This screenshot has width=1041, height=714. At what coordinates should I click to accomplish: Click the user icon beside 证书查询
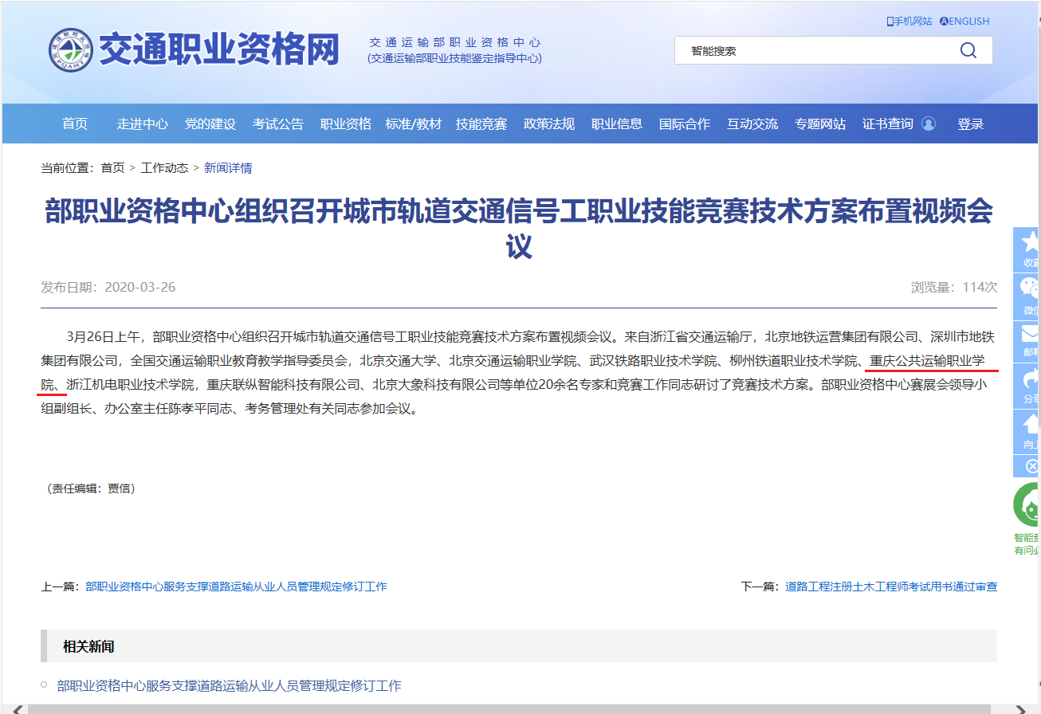point(929,124)
